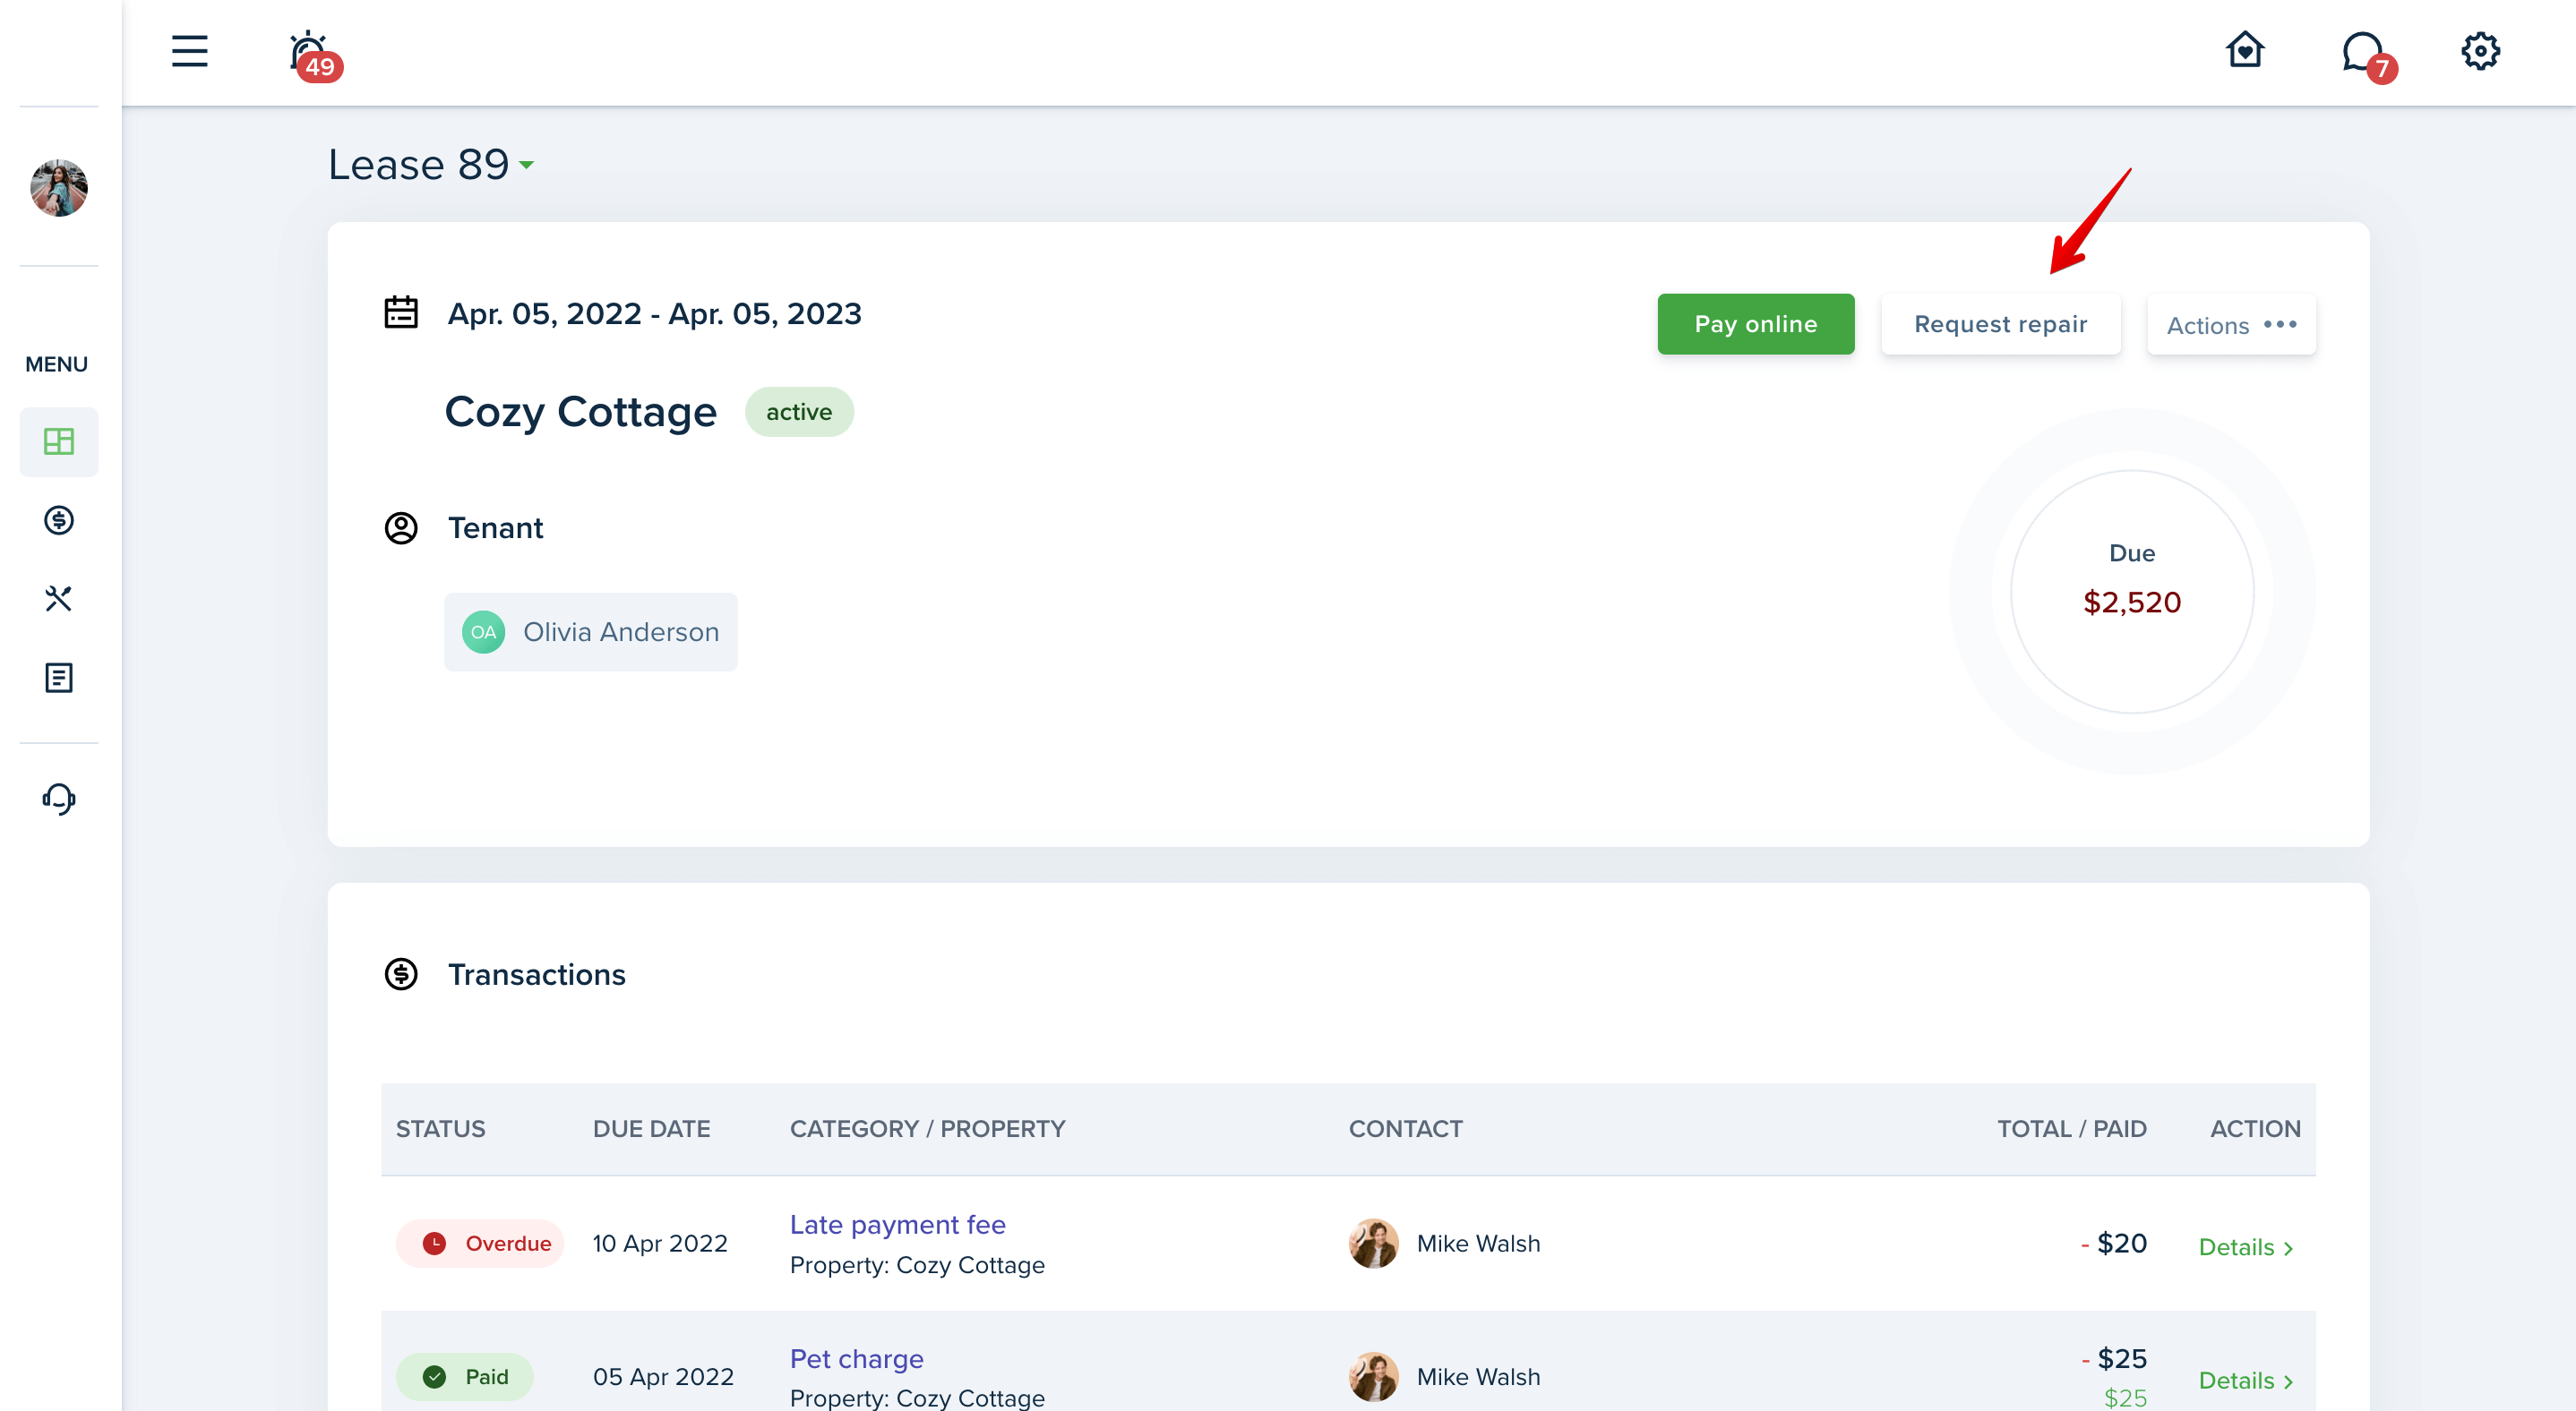Click the Transactions dollar icon
This screenshot has width=2576, height=1411.
coord(401,973)
